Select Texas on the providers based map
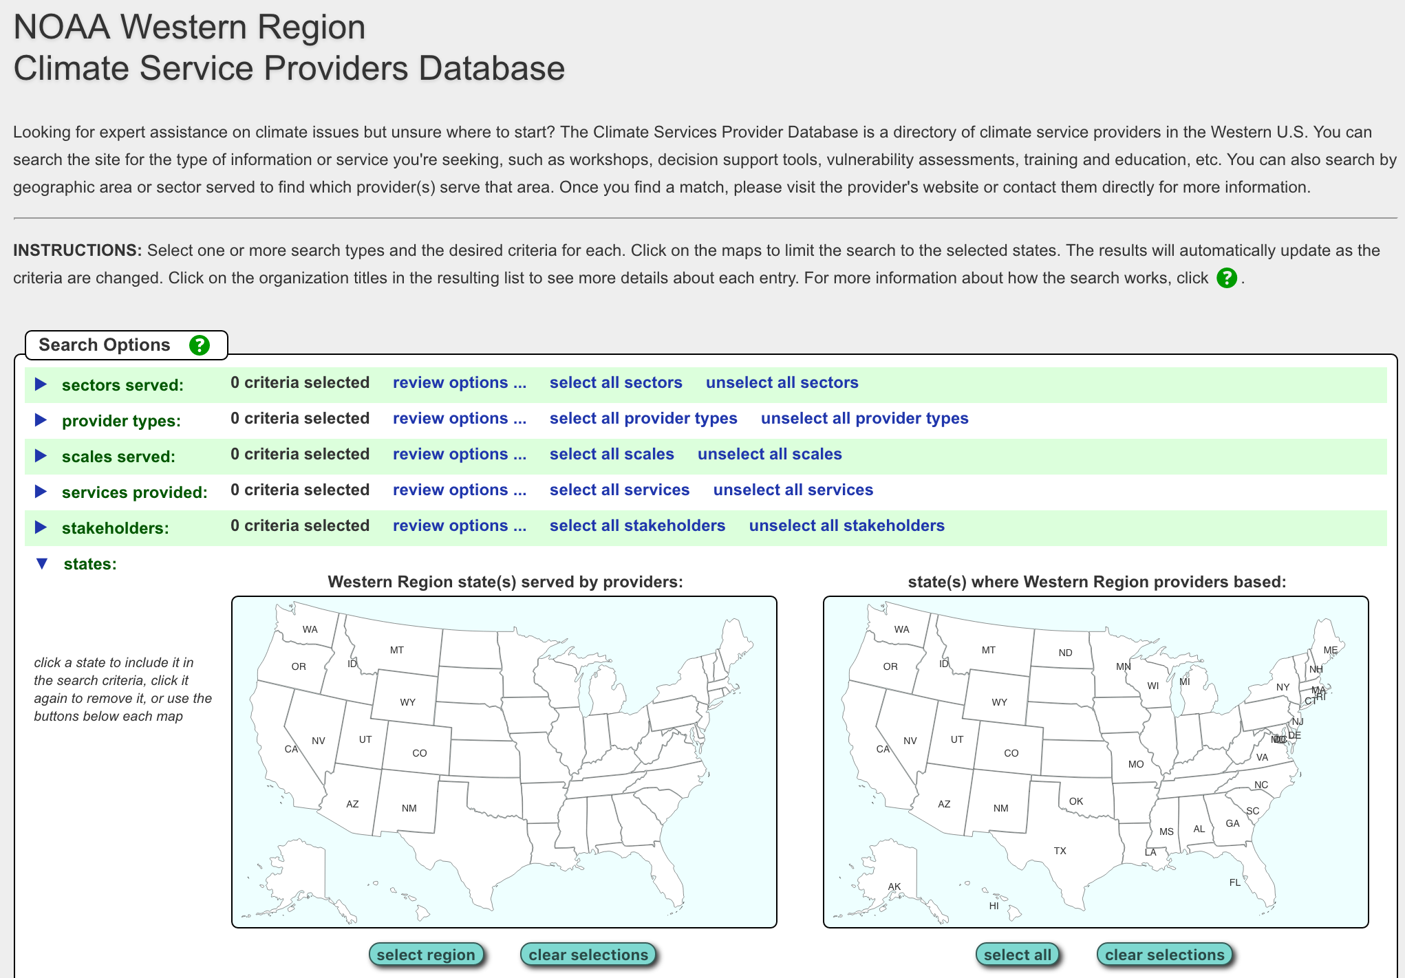 point(1060,850)
